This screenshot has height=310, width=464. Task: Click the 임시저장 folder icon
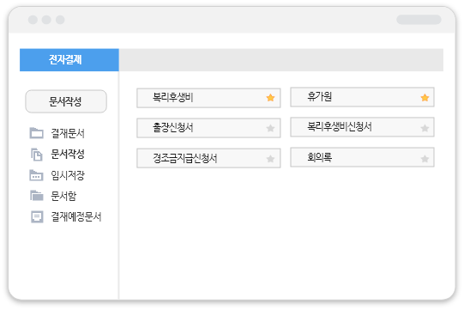coord(36,175)
